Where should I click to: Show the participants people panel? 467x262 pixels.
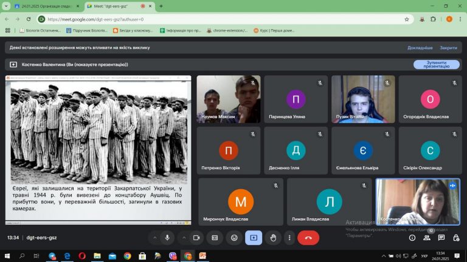pos(427,238)
